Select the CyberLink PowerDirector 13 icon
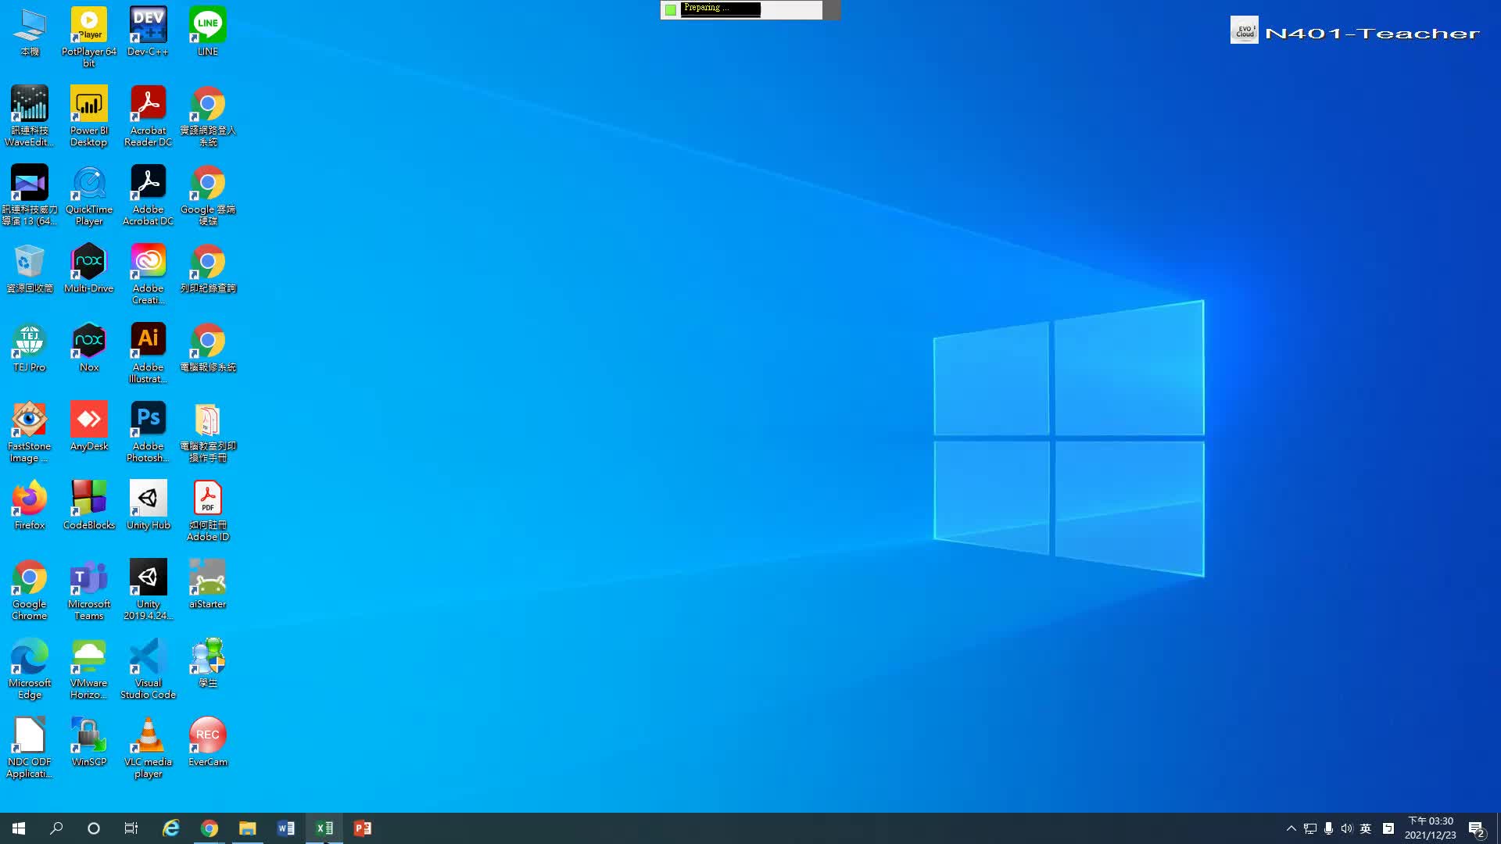Screen dimensions: 1501x844 pos(29,195)
